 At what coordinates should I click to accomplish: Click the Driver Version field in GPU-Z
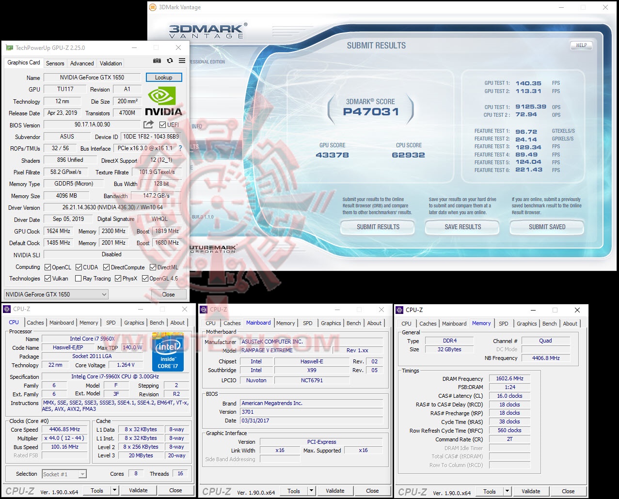[113, 207]
